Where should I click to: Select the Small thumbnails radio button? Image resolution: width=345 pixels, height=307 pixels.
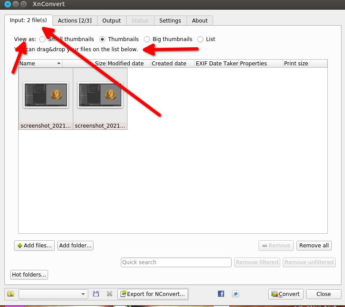point(42,39)
